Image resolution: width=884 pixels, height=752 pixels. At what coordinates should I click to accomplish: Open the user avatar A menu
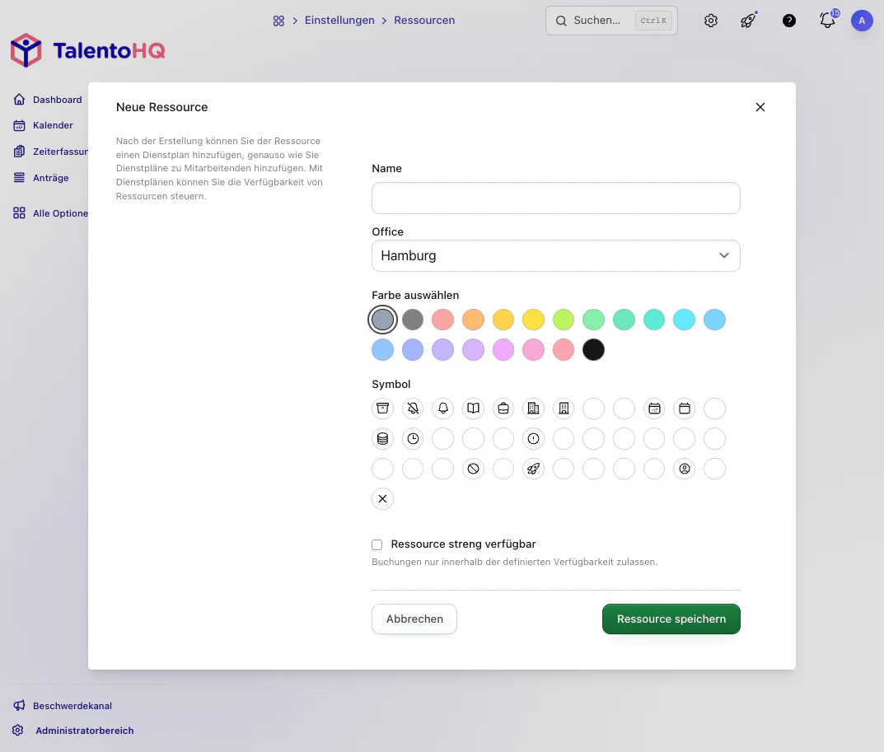coord(862,21)
